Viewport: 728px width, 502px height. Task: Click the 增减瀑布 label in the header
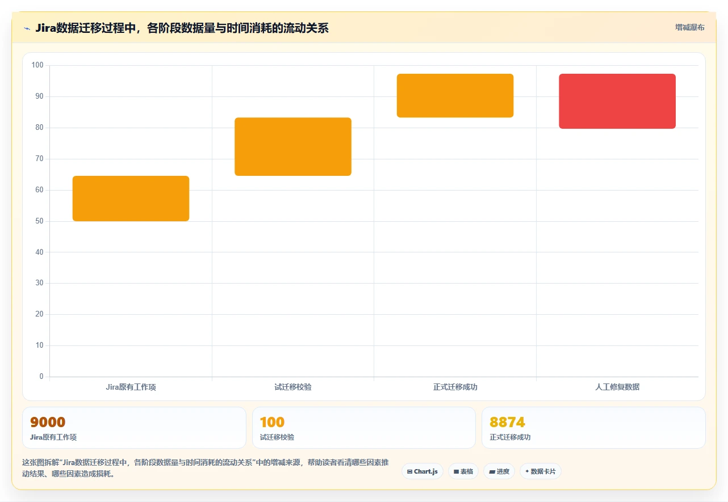pyautogui.click(x=689, y=27)
